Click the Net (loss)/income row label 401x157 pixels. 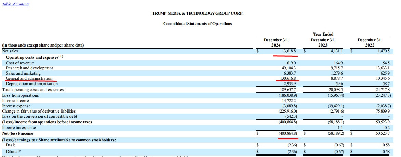pos(18,133)
